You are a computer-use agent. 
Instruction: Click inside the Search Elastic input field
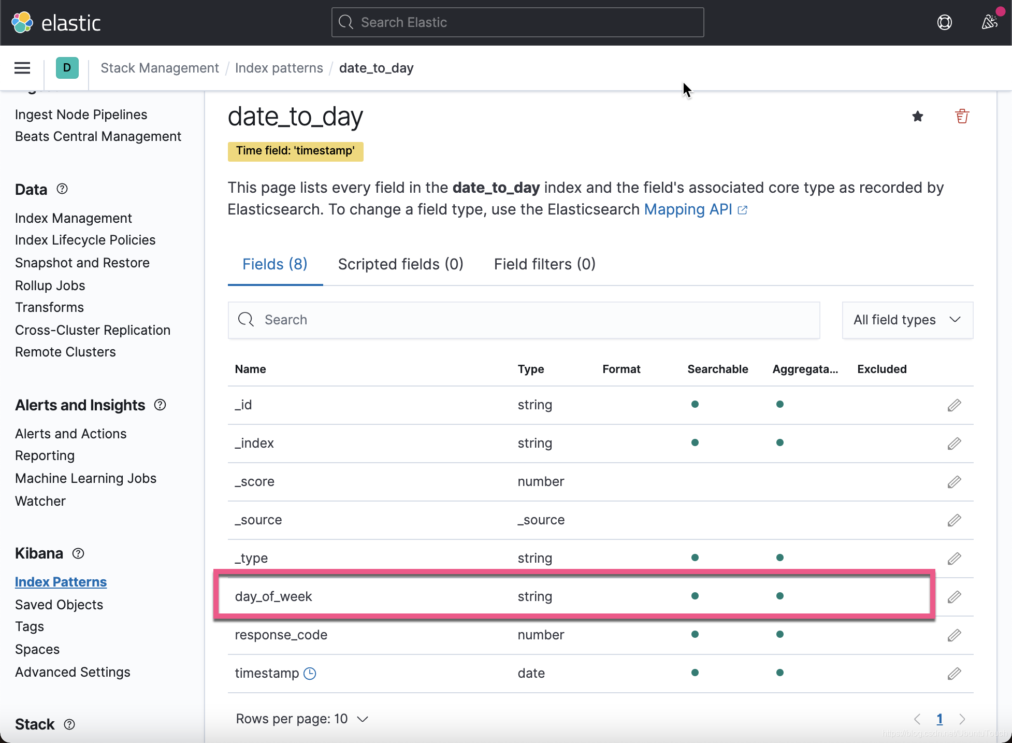click(517, 22)
